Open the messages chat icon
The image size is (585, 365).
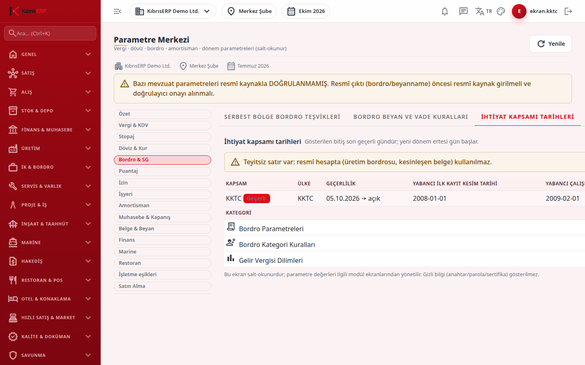pos(464,11)
